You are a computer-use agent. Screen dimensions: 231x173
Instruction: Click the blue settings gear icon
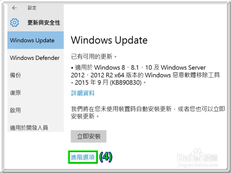pos(14,22)
